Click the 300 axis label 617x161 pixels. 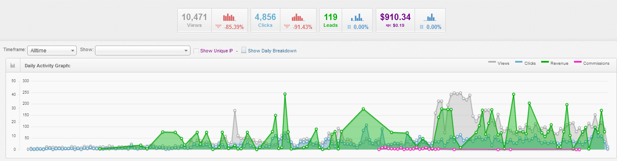[x=26, y=80]
